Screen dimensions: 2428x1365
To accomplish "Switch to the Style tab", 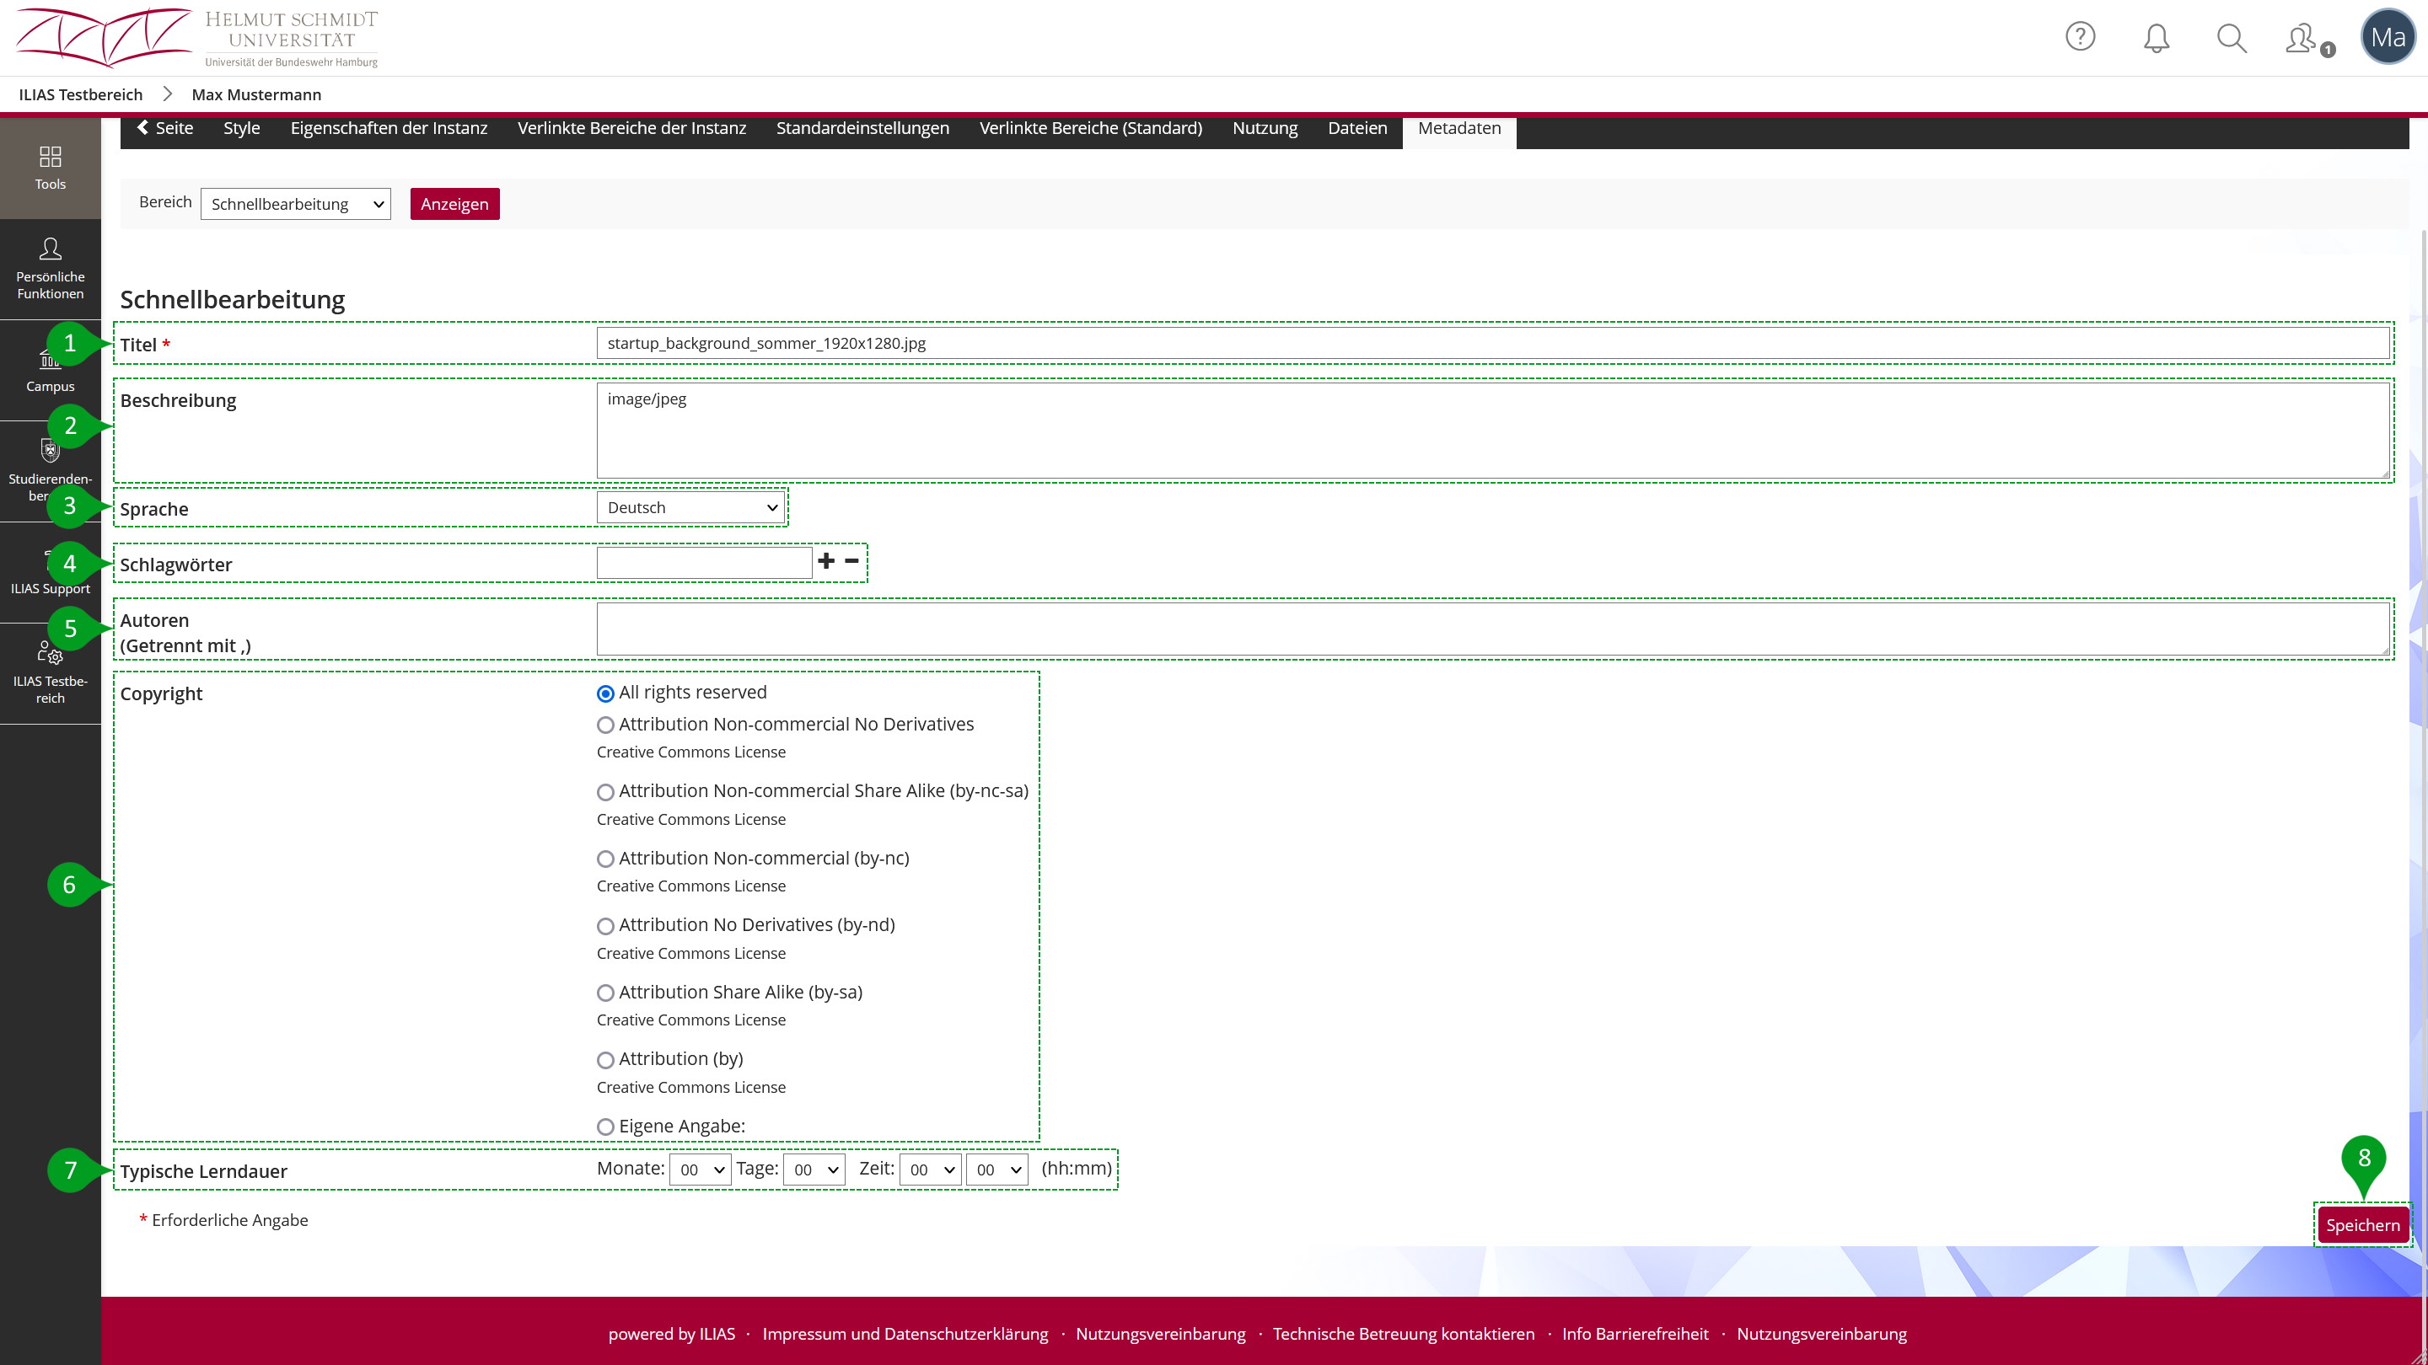I will click(x=241, y=128).
